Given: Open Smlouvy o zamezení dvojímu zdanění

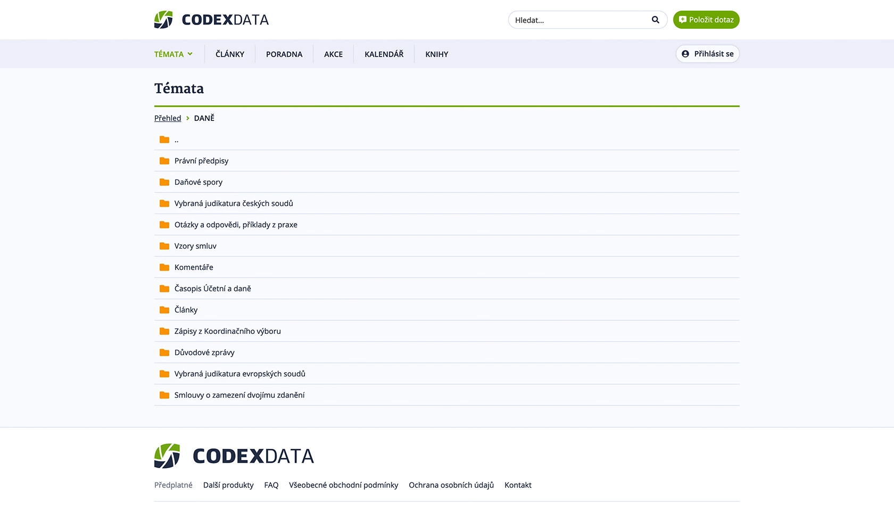Looking at the screenshot, I should click(x=239, y=395).
